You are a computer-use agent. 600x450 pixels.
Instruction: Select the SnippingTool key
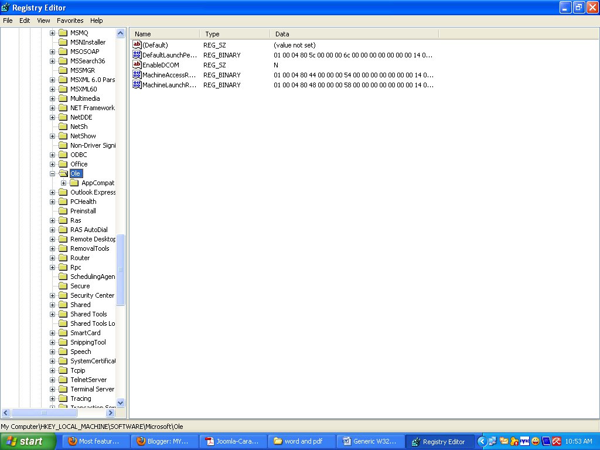click(88, 342)
